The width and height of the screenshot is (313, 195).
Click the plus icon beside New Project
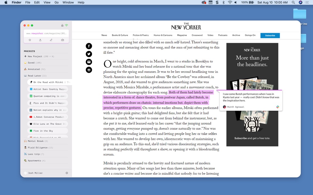click(25, 56)
